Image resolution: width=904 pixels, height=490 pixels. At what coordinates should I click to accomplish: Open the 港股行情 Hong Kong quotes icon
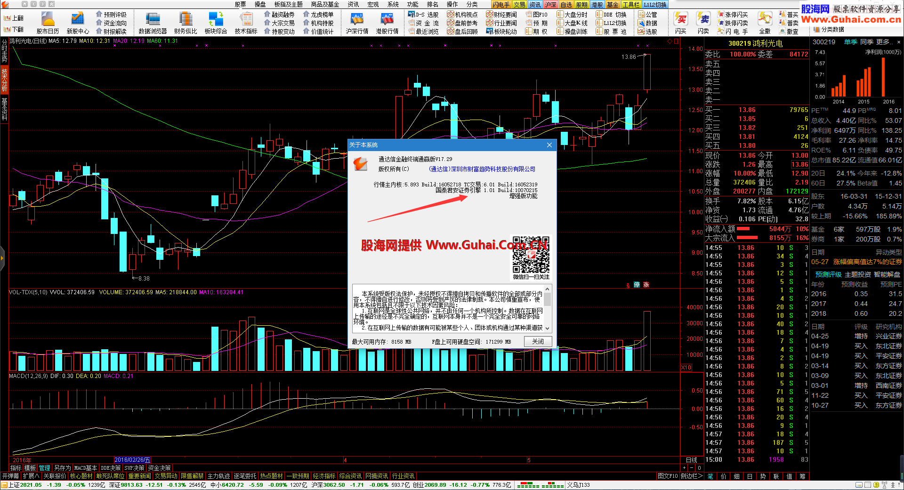point(387,23)
